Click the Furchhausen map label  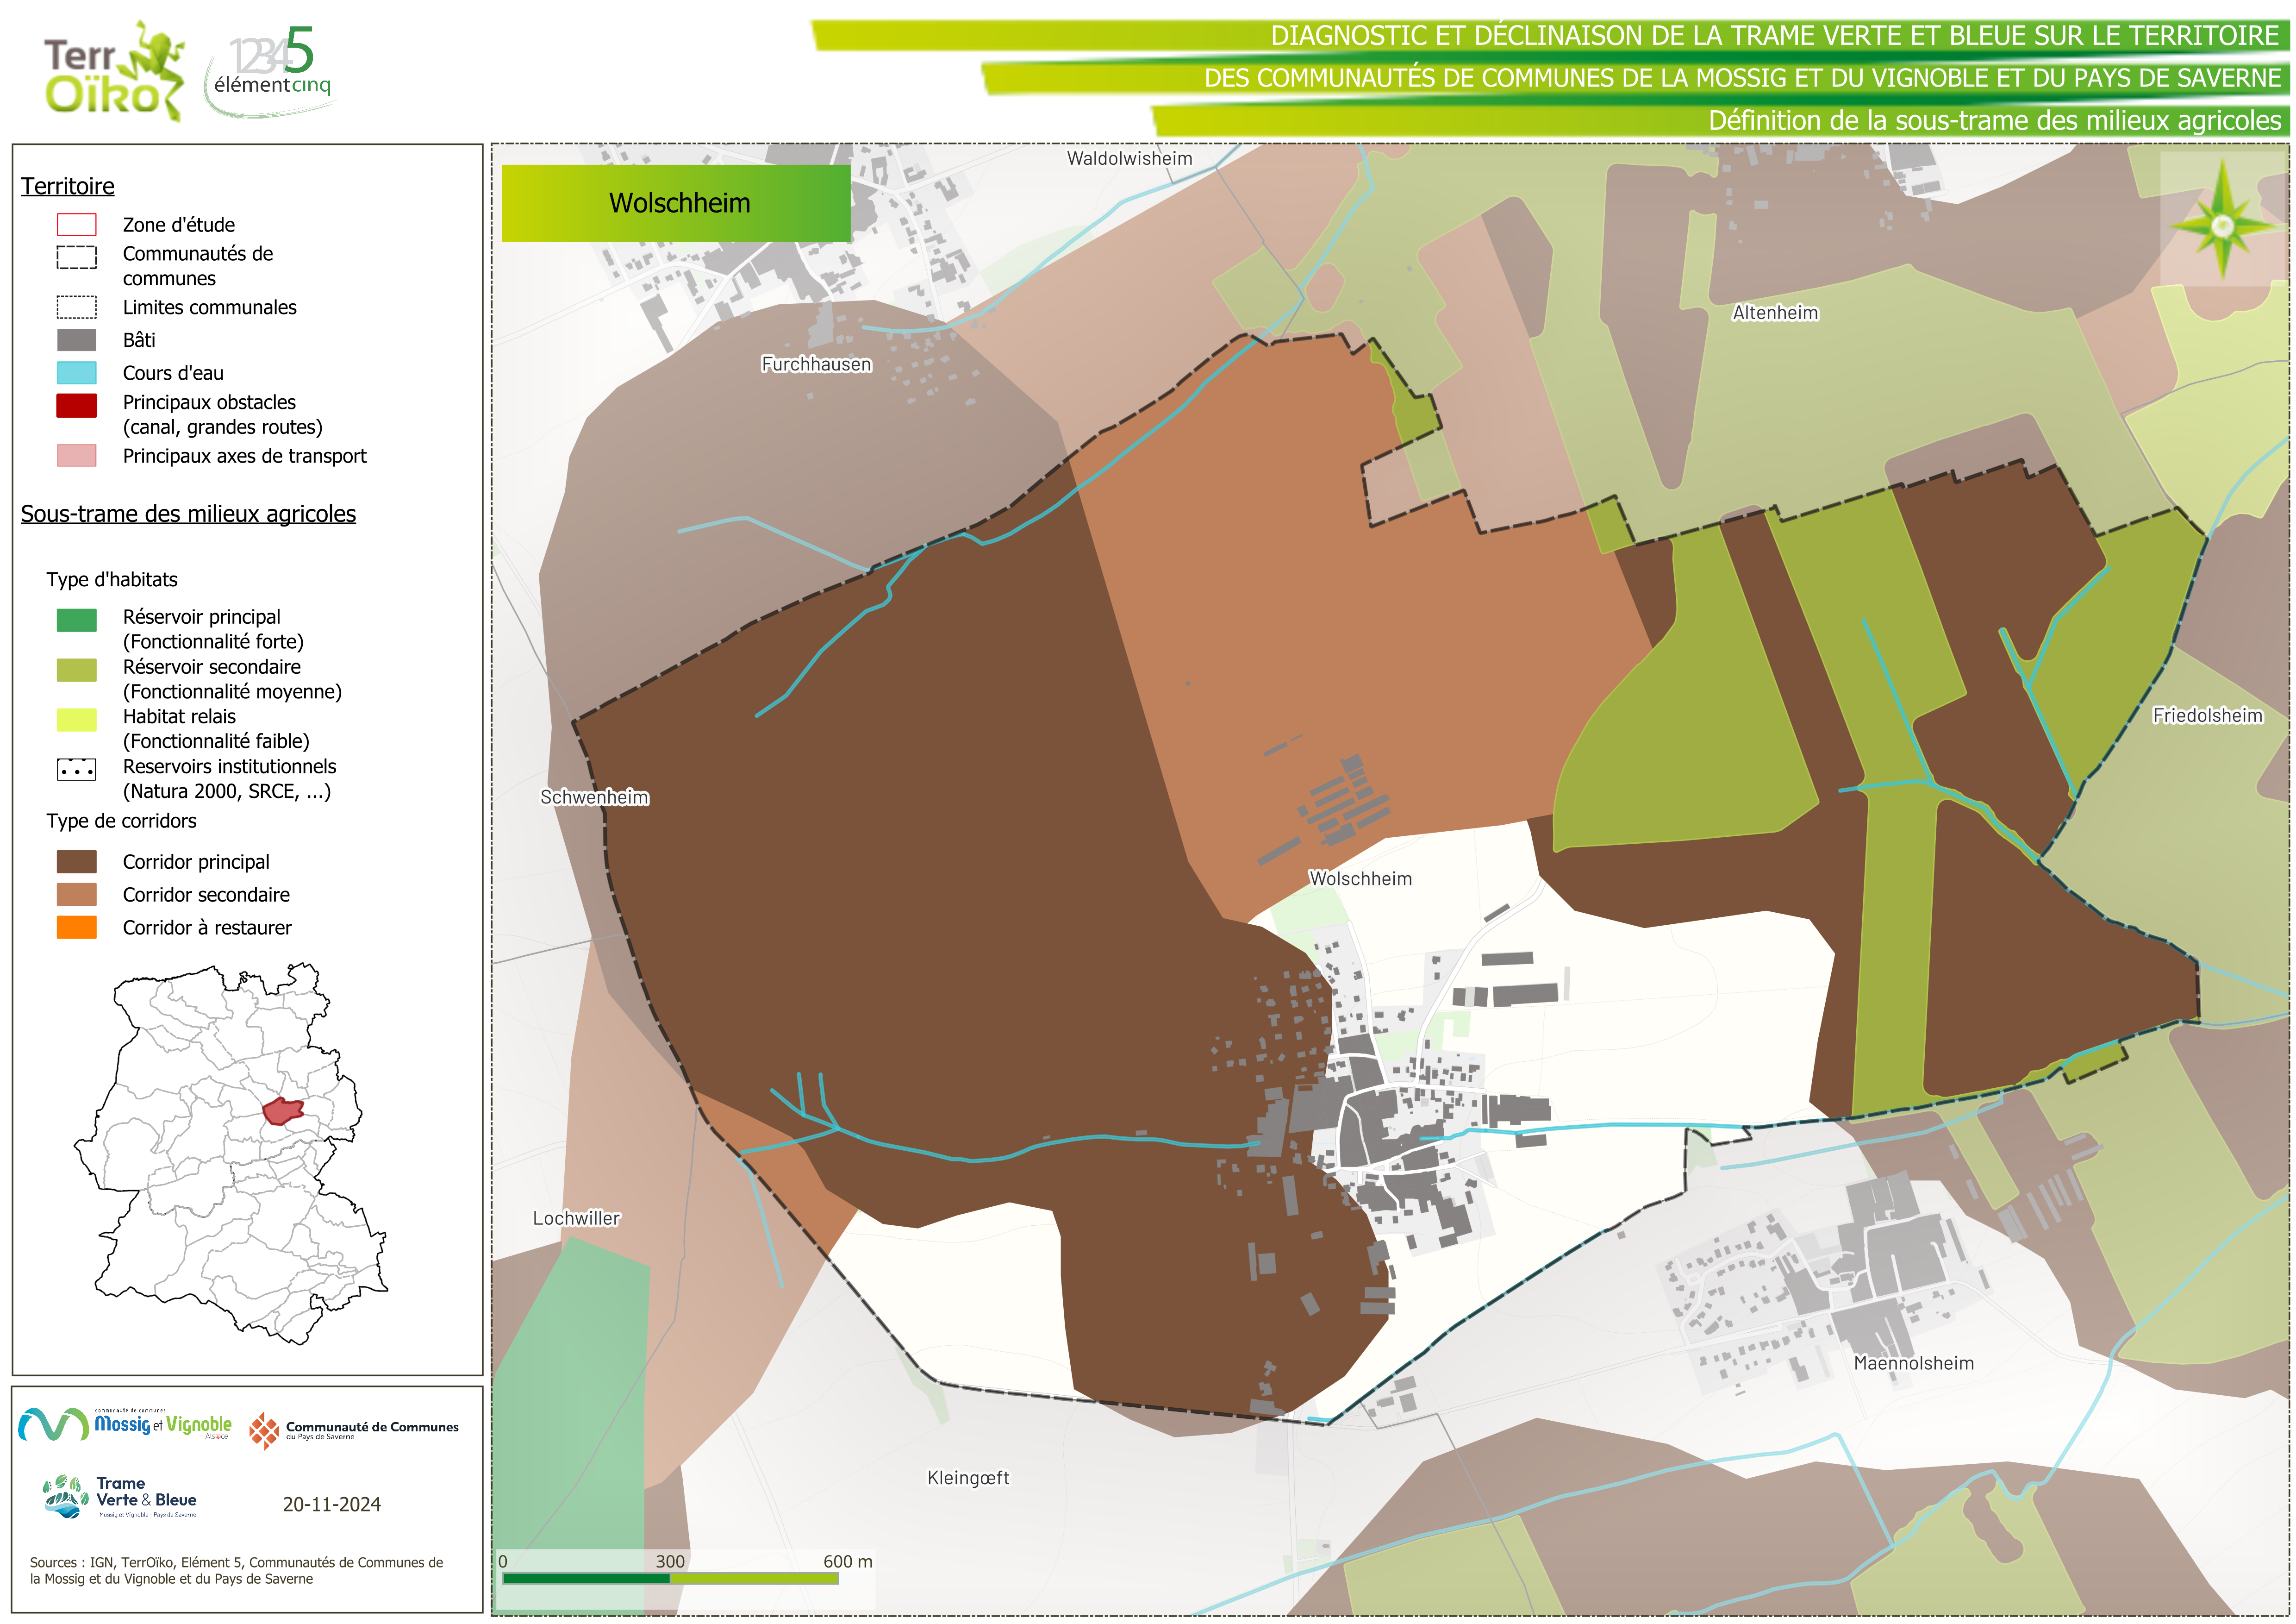tap(816, 364)
